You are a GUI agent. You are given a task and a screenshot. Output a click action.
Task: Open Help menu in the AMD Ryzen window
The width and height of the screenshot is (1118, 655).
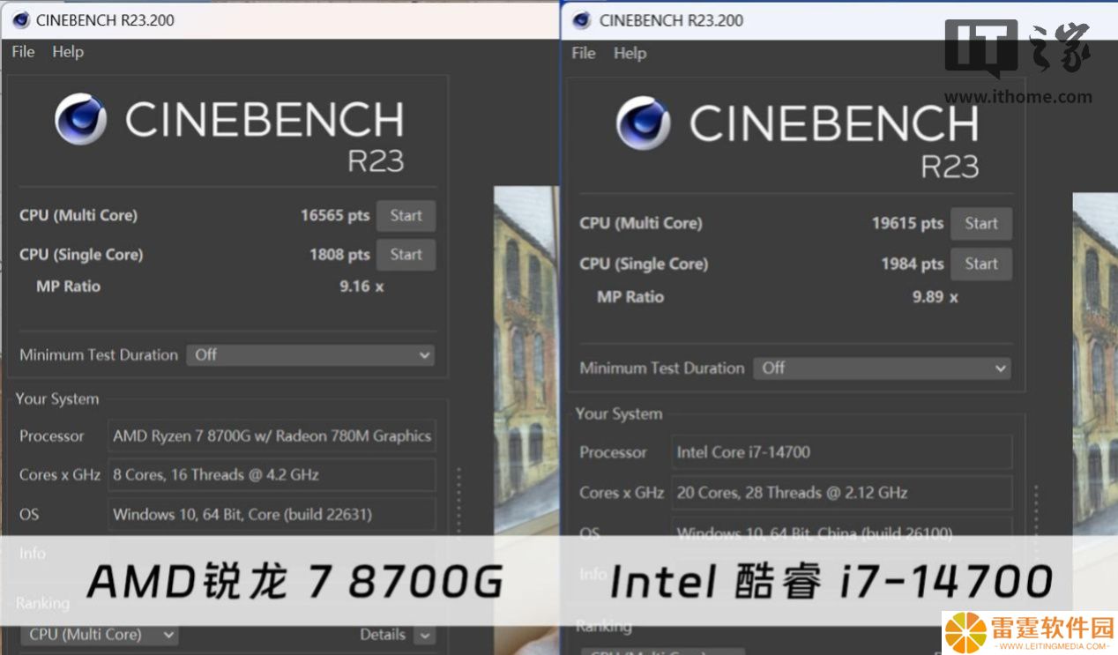(68, 52)
